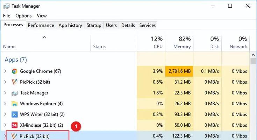Image resolution: width=257 pixels, height=140 pixels.
Task: Switch to the Details tab
Action: point(128,26)
